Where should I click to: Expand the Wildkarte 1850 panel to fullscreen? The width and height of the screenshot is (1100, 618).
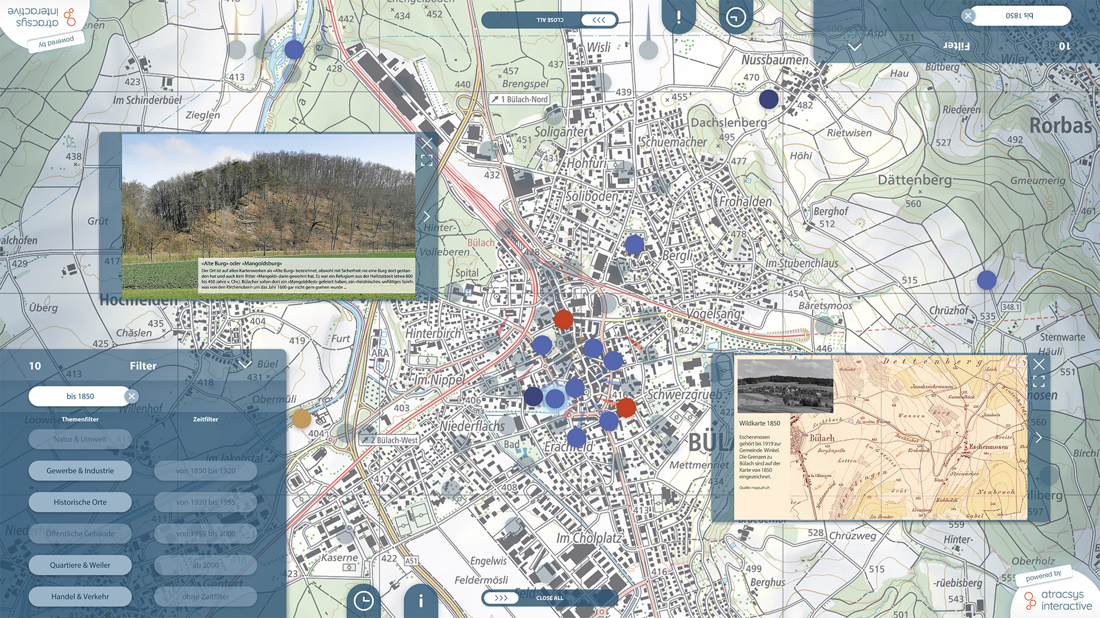coord(1039,381)
